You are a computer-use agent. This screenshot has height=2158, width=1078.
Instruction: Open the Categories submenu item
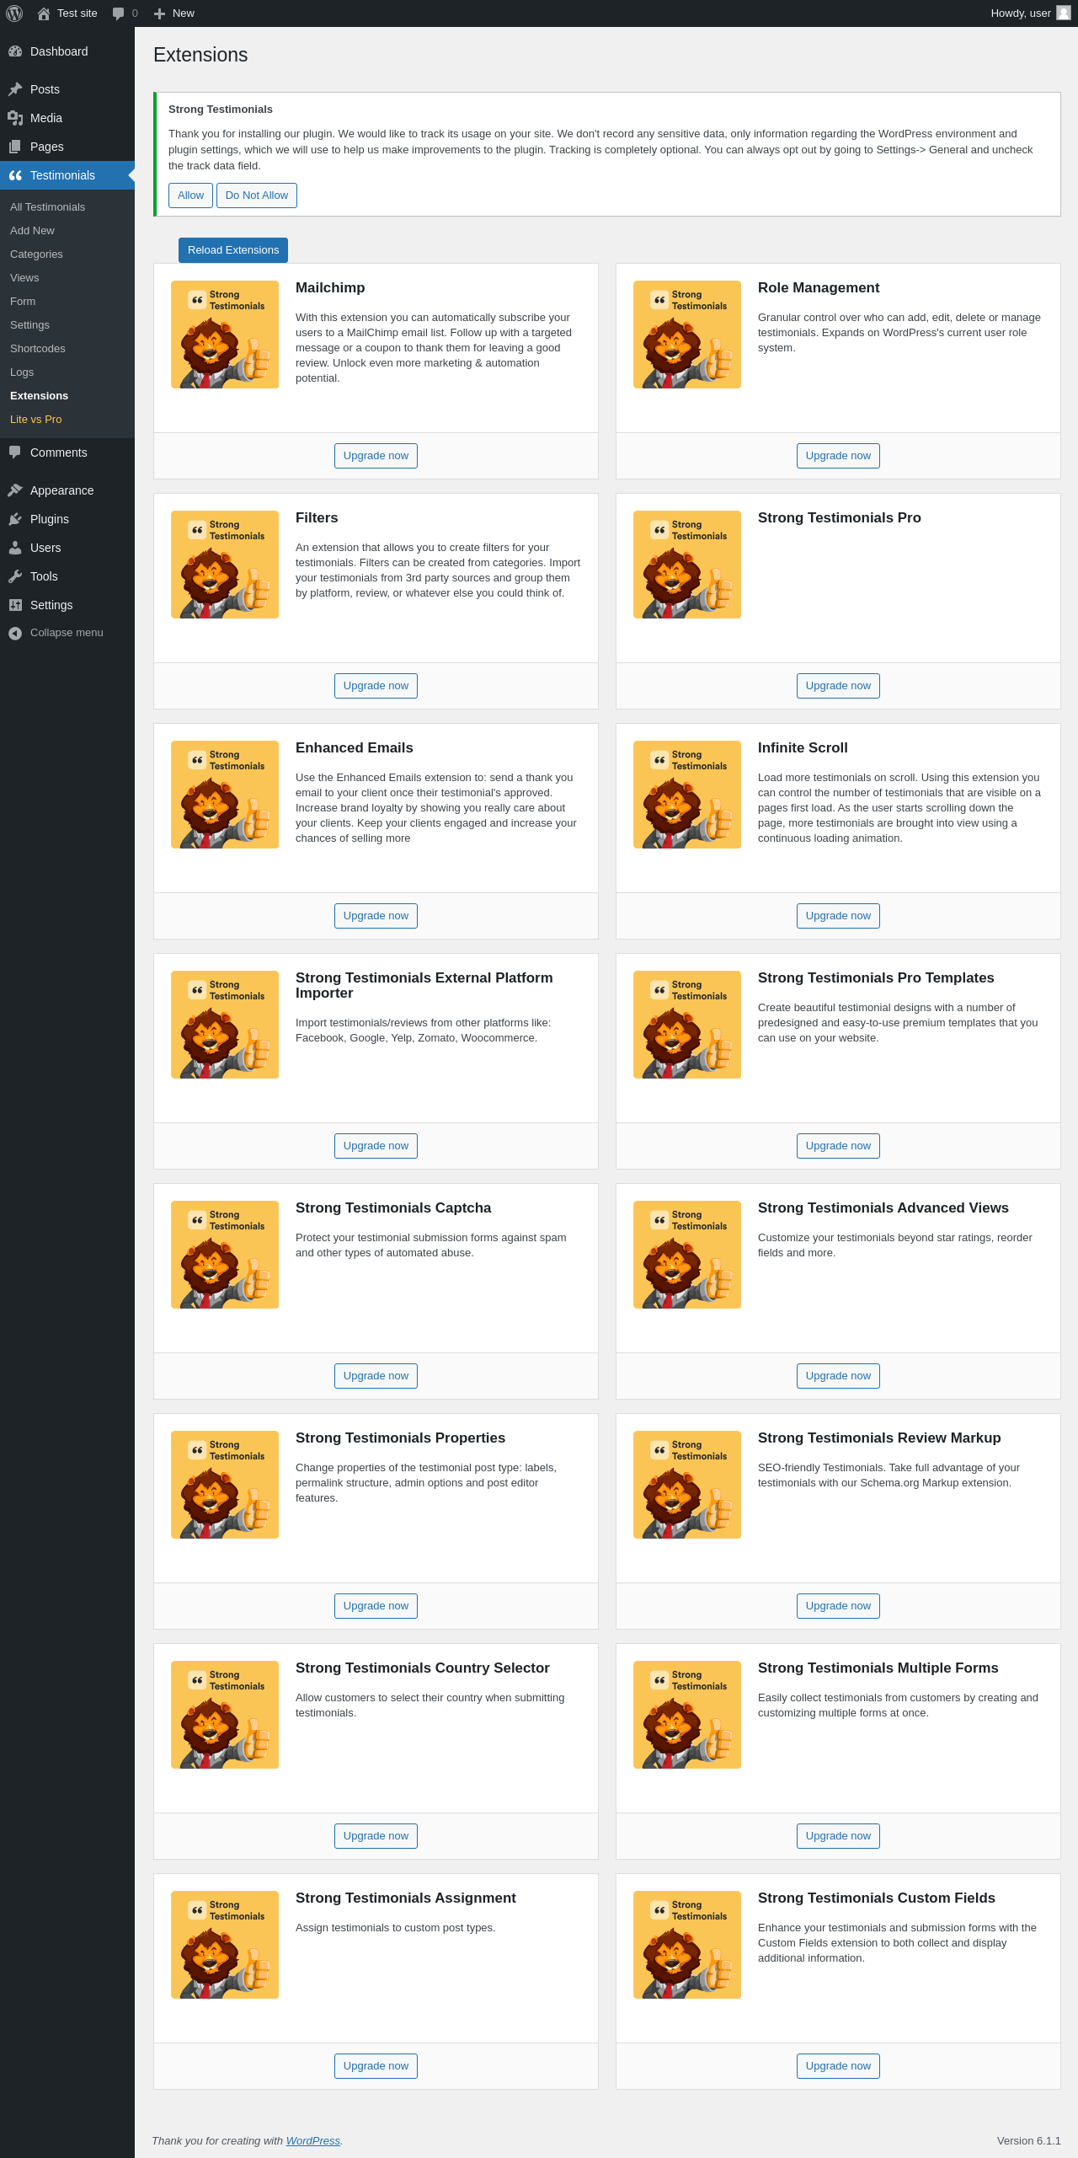point(36,254)
